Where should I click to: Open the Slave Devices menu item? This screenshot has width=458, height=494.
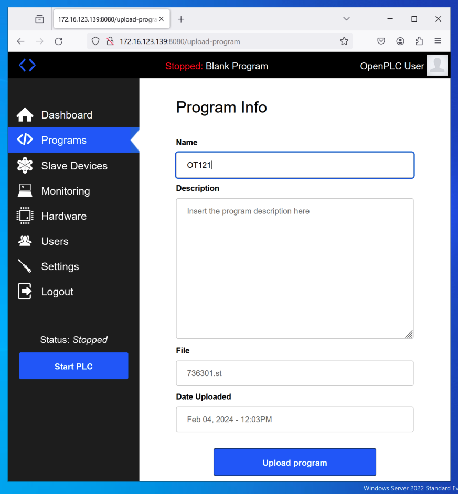[x=73, y=165]
